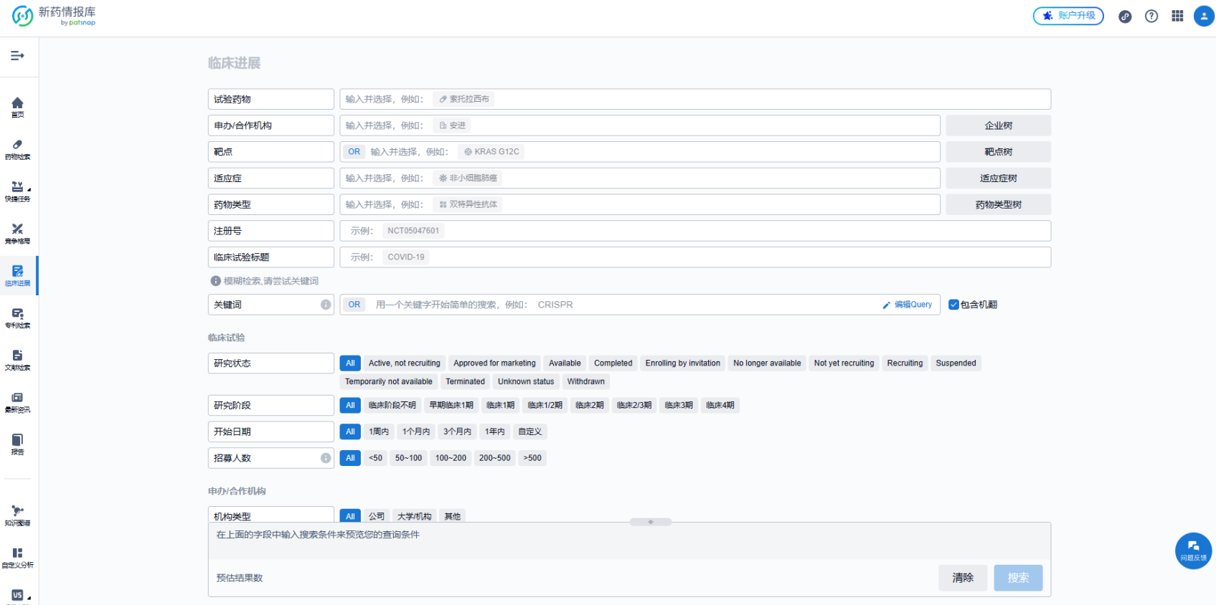Expand the query preview panel handle

650,522
